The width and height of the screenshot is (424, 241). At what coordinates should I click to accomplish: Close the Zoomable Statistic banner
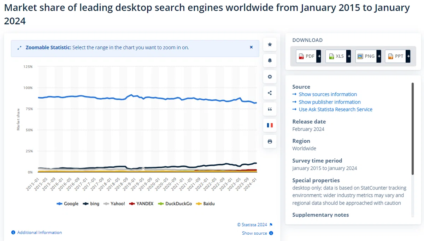coord(251,47)
